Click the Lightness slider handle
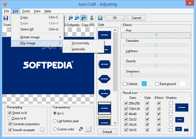This screenshot has width=196, height=139. pyautogui.click(x=156, y=55)
